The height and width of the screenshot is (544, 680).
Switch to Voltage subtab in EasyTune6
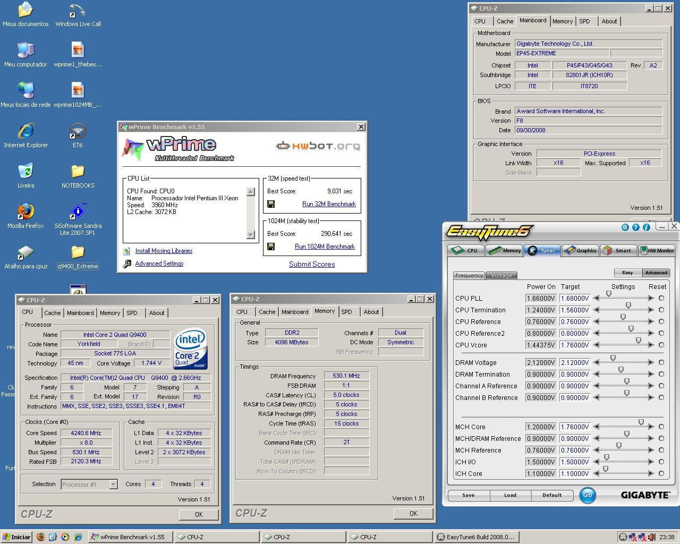click(x=501, y=275)
